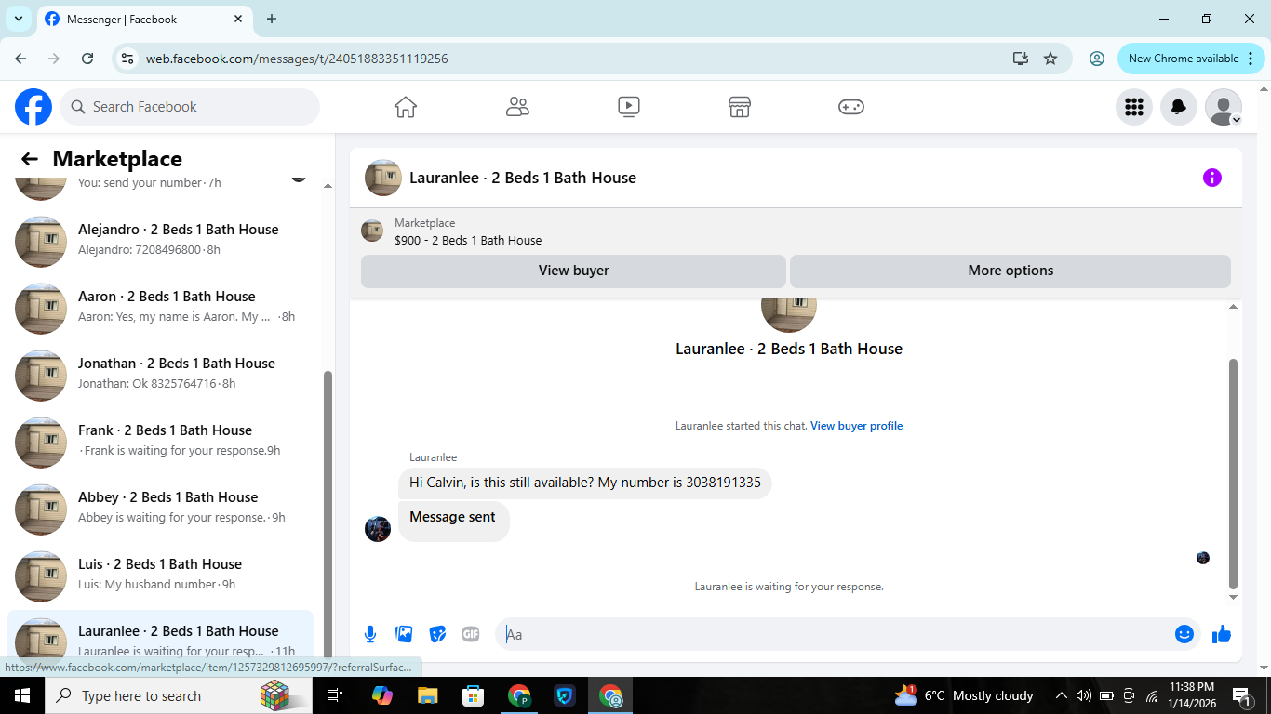
Task: Click the conversation list scrollbar
Action: pos(328,516)
